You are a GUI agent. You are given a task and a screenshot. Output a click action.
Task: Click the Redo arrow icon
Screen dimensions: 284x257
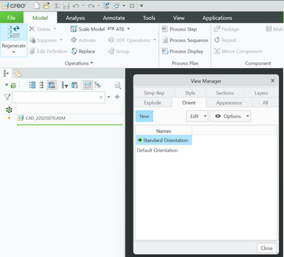pyautogui.click(x=91, y=6)
